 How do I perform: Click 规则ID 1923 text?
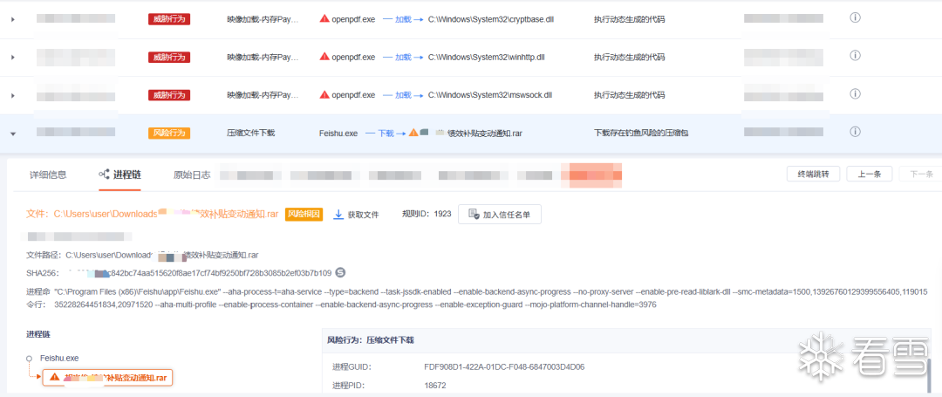pos(427,214)
